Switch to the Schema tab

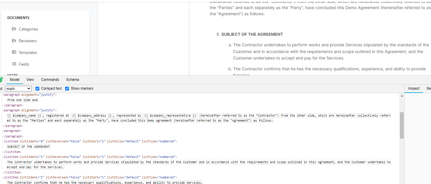(x=72, y=79)
